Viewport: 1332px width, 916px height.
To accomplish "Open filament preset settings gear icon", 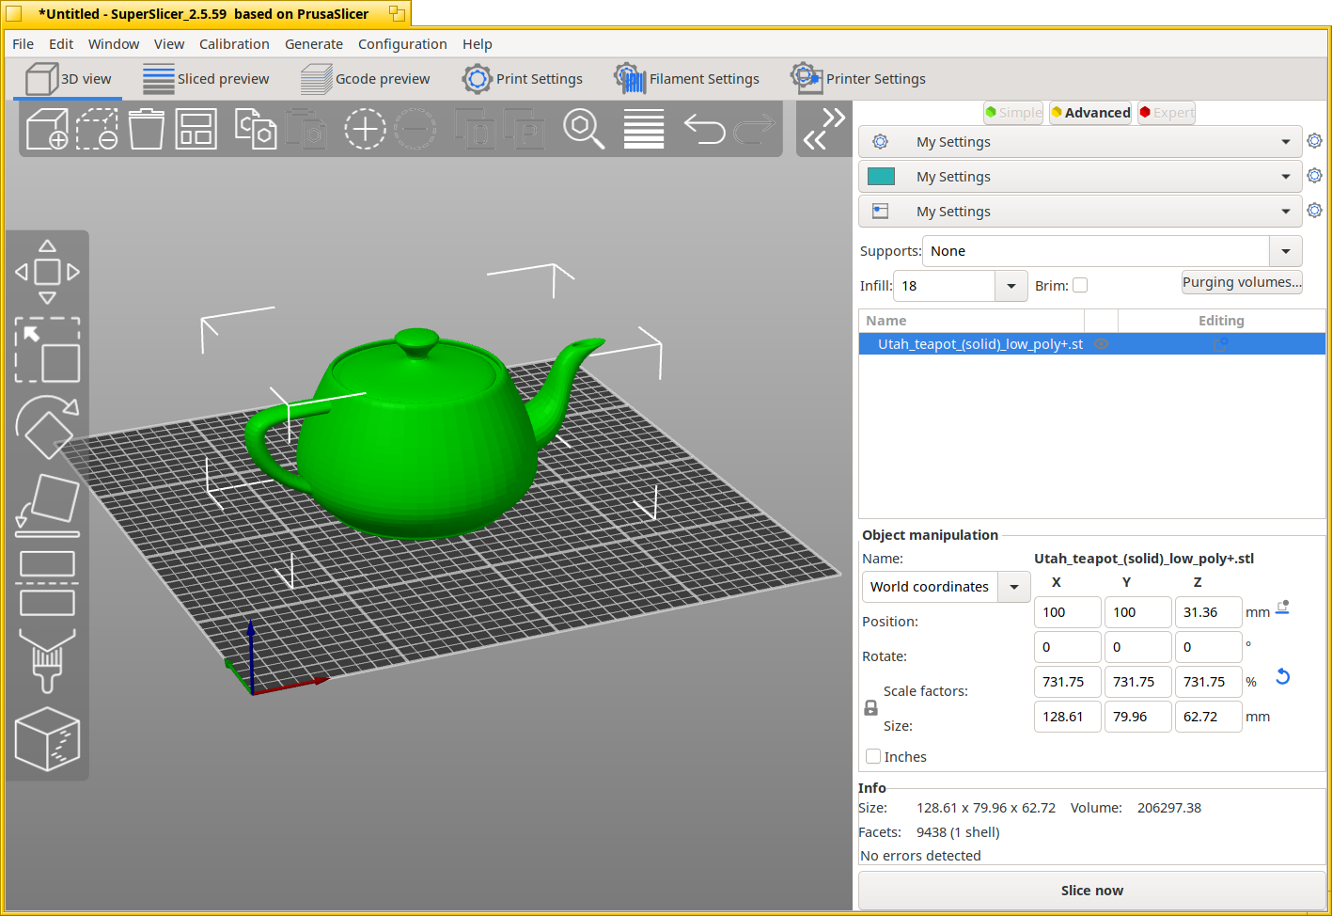I will pos(1314,176).
